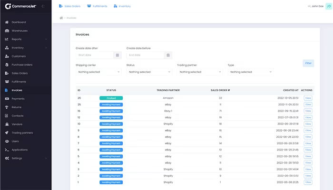The image size is (333, 190).
Task: Click the Ebay 1 trading partner cell
Action: point(168,111)
